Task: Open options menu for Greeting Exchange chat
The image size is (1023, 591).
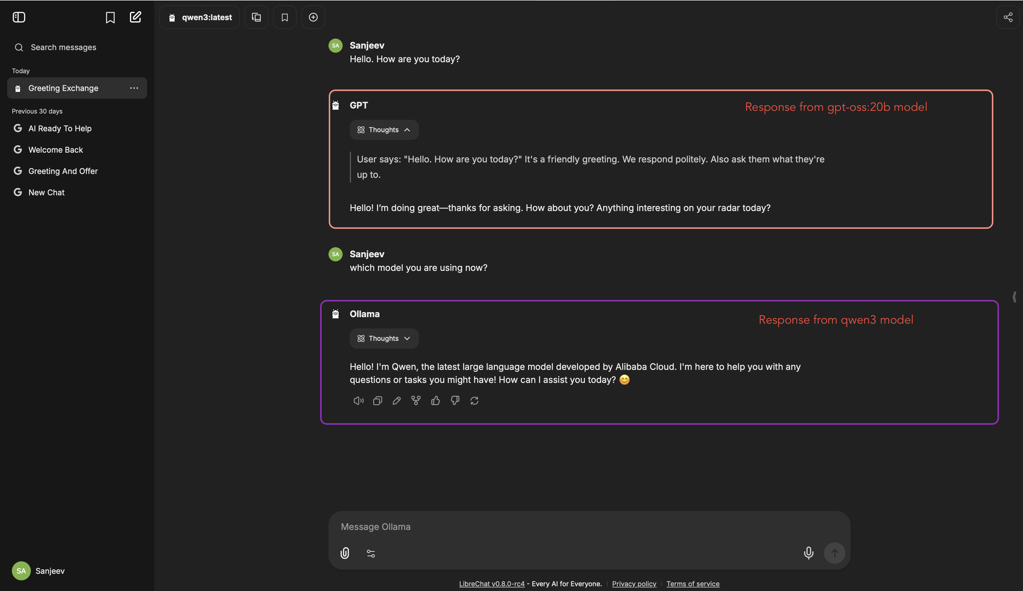Action: 134,88
